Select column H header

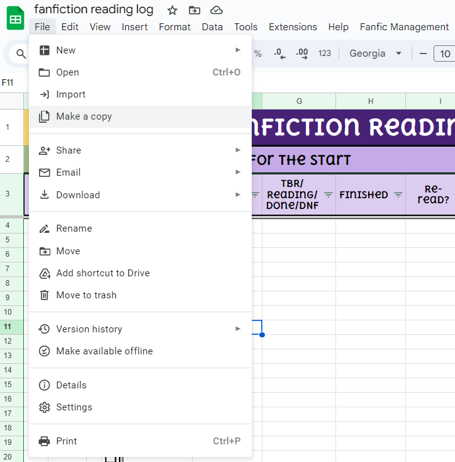tap(371, 101)
